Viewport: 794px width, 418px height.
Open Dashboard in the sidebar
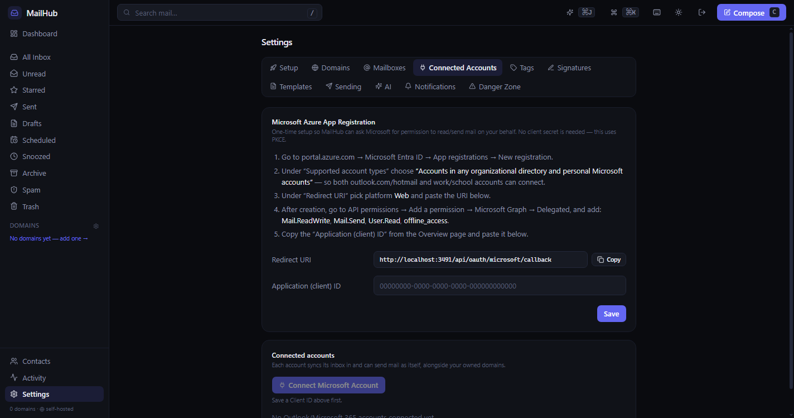click(x=54, y=33)
